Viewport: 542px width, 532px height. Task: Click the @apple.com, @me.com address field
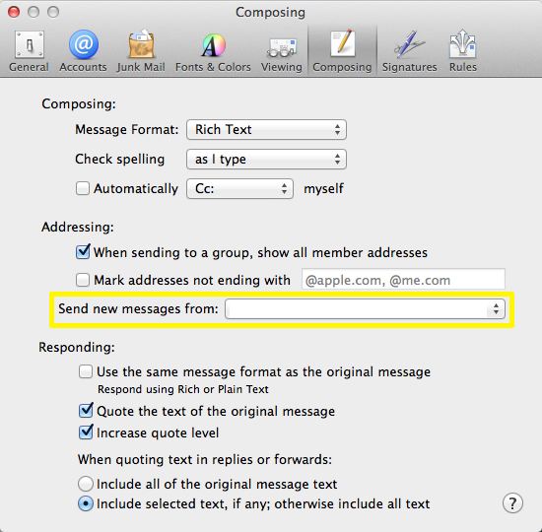tap(403, 280)
